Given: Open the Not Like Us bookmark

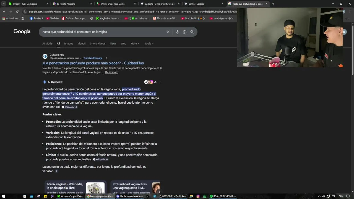Looking at the screenshot, I should point(194,19).
